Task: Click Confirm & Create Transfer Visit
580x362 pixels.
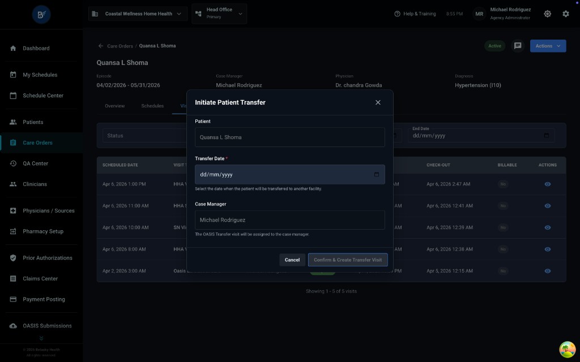Action: (x=348, y=260)
